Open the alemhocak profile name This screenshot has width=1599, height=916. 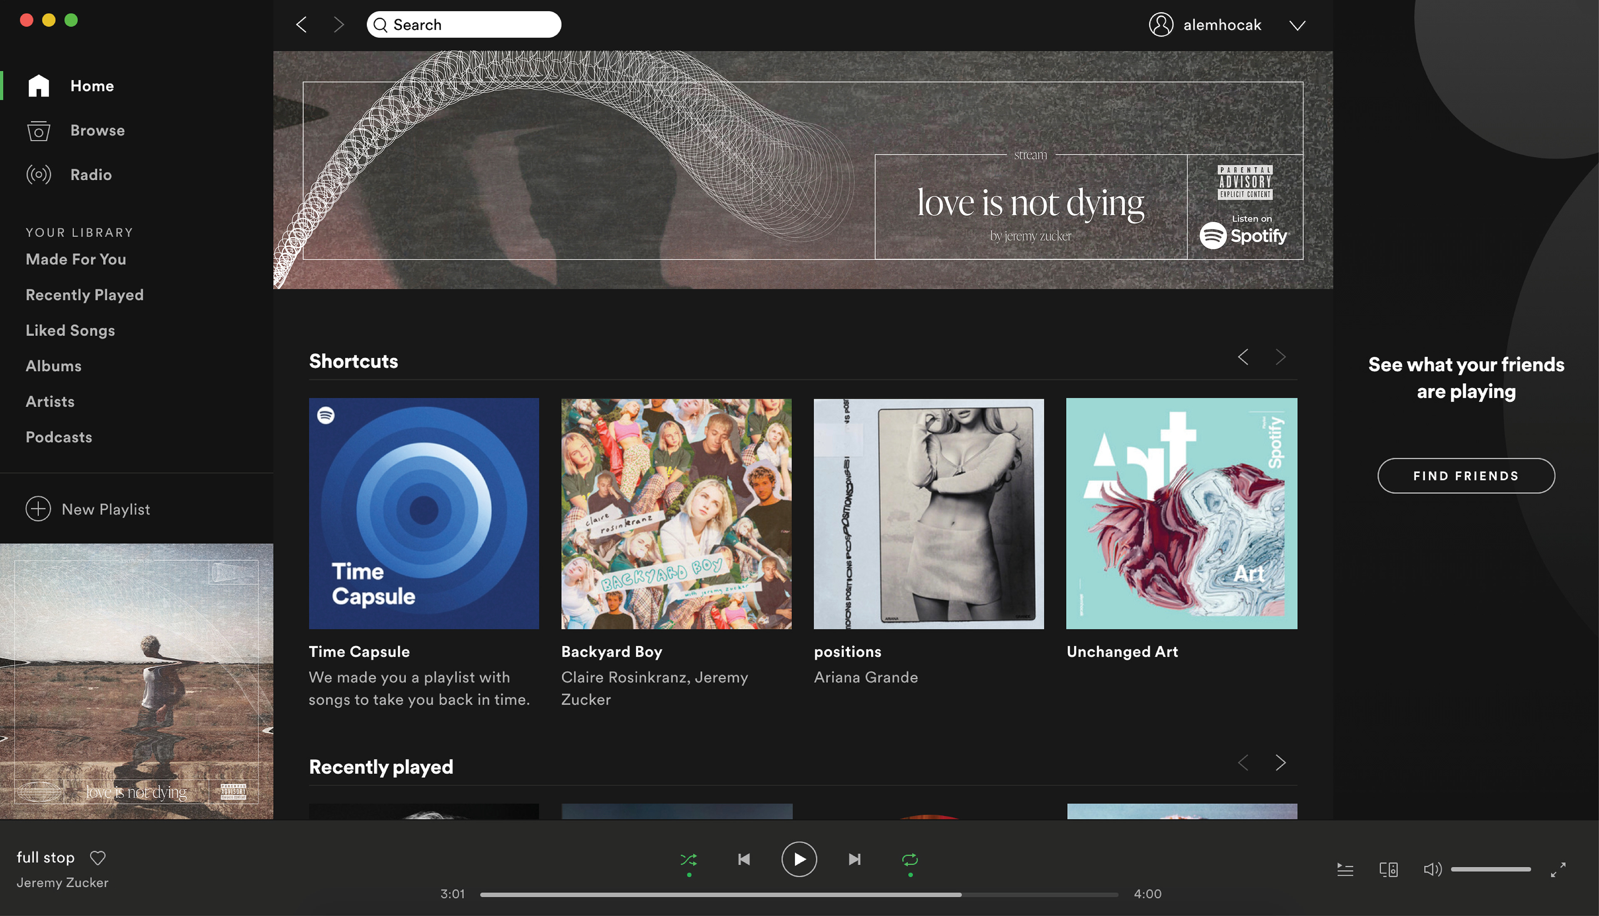[x=1222, y=25]
